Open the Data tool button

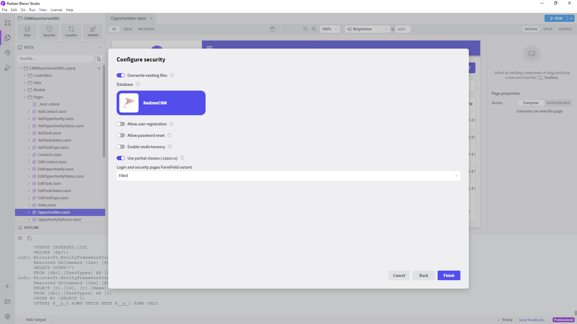tap(27, 31)
